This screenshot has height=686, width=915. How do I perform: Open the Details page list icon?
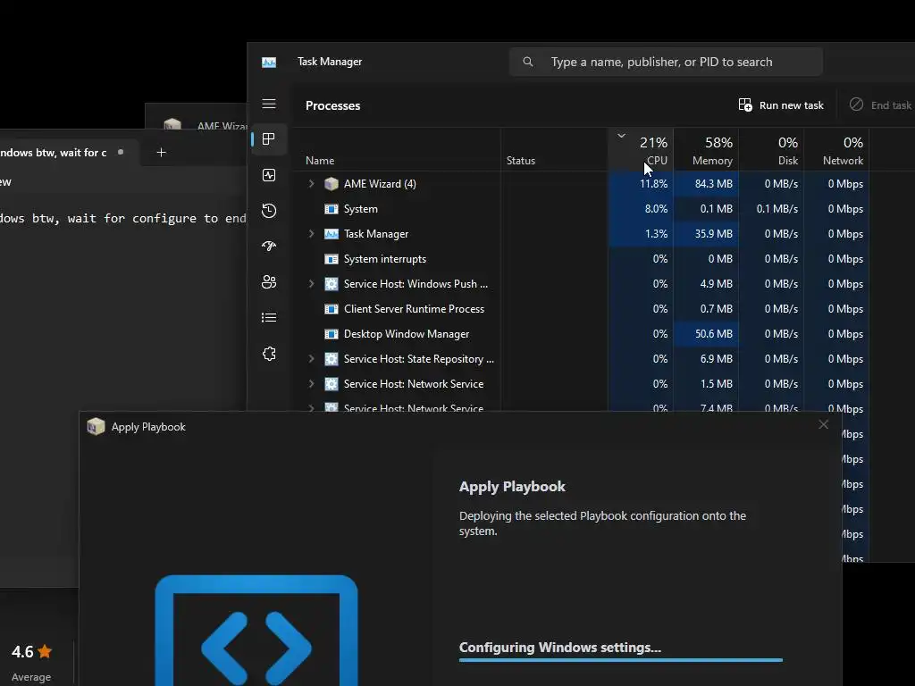coord(269,318)
